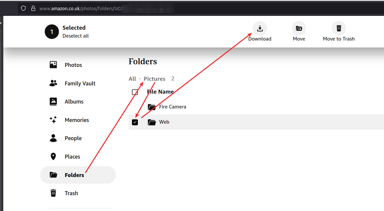384x211 pixels.
Task: Click the Family Vault people icon
Action: click(x=53, y=83)
